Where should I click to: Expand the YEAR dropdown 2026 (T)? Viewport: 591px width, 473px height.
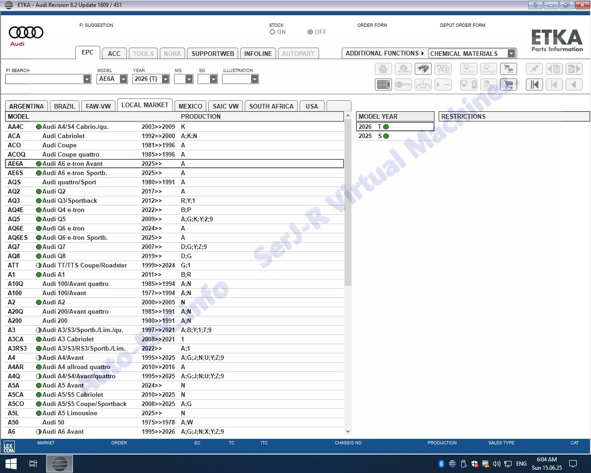165,79
